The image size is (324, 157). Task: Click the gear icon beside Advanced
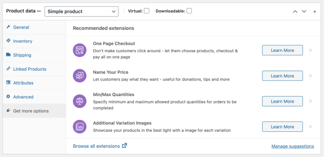[8, 96]
